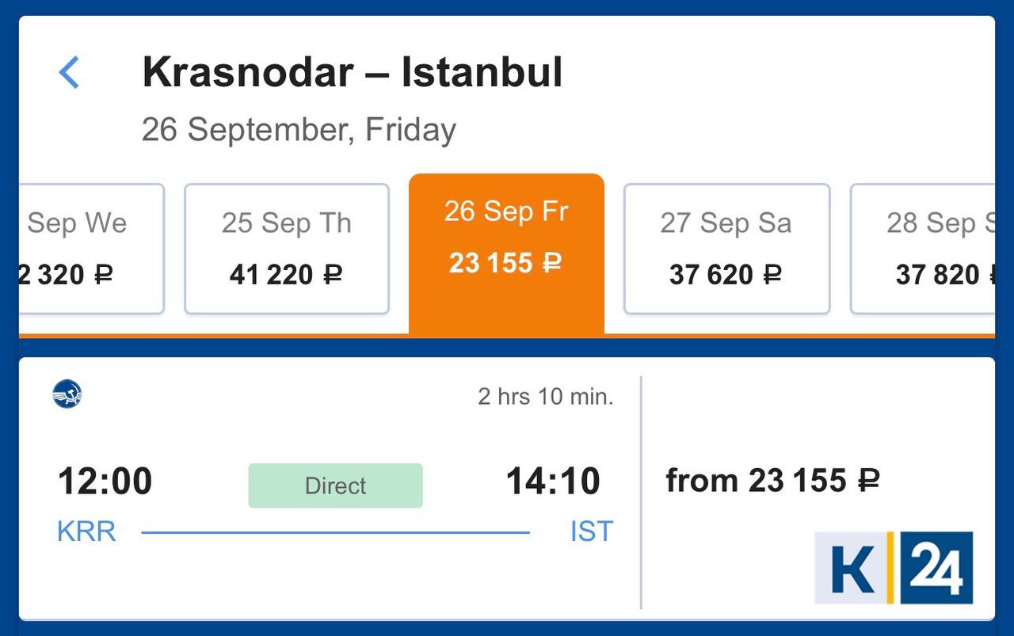
Task: Click the 12:00 departure time
Action: 105,482
